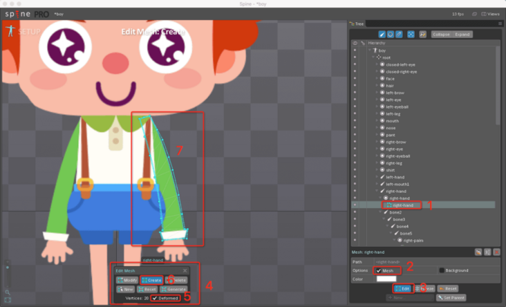Viewport: 506px width, 307px height.
Task: Click the face slot circle icon
Action: tap(382, 78)
